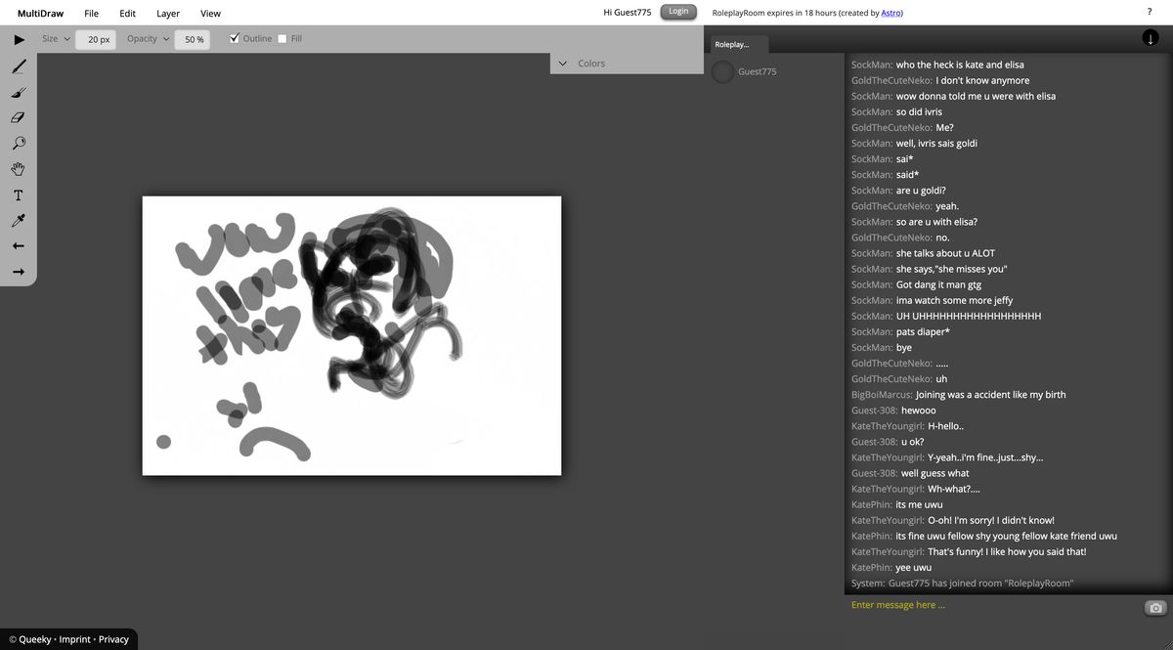1173x650 pixels.
Task: Open the brush Size dropdown
Action: click(65, 38)
